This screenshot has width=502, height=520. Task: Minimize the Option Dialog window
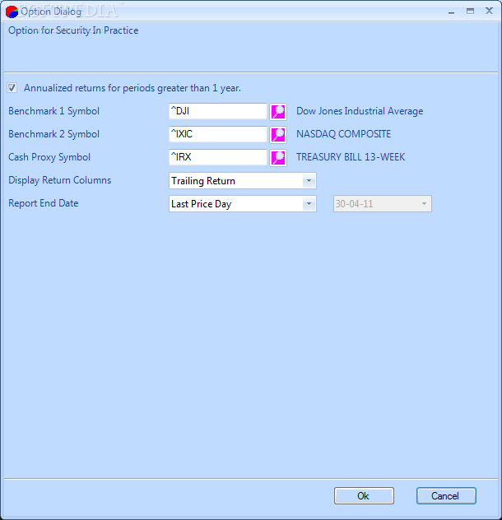click(x=451, y=12)
